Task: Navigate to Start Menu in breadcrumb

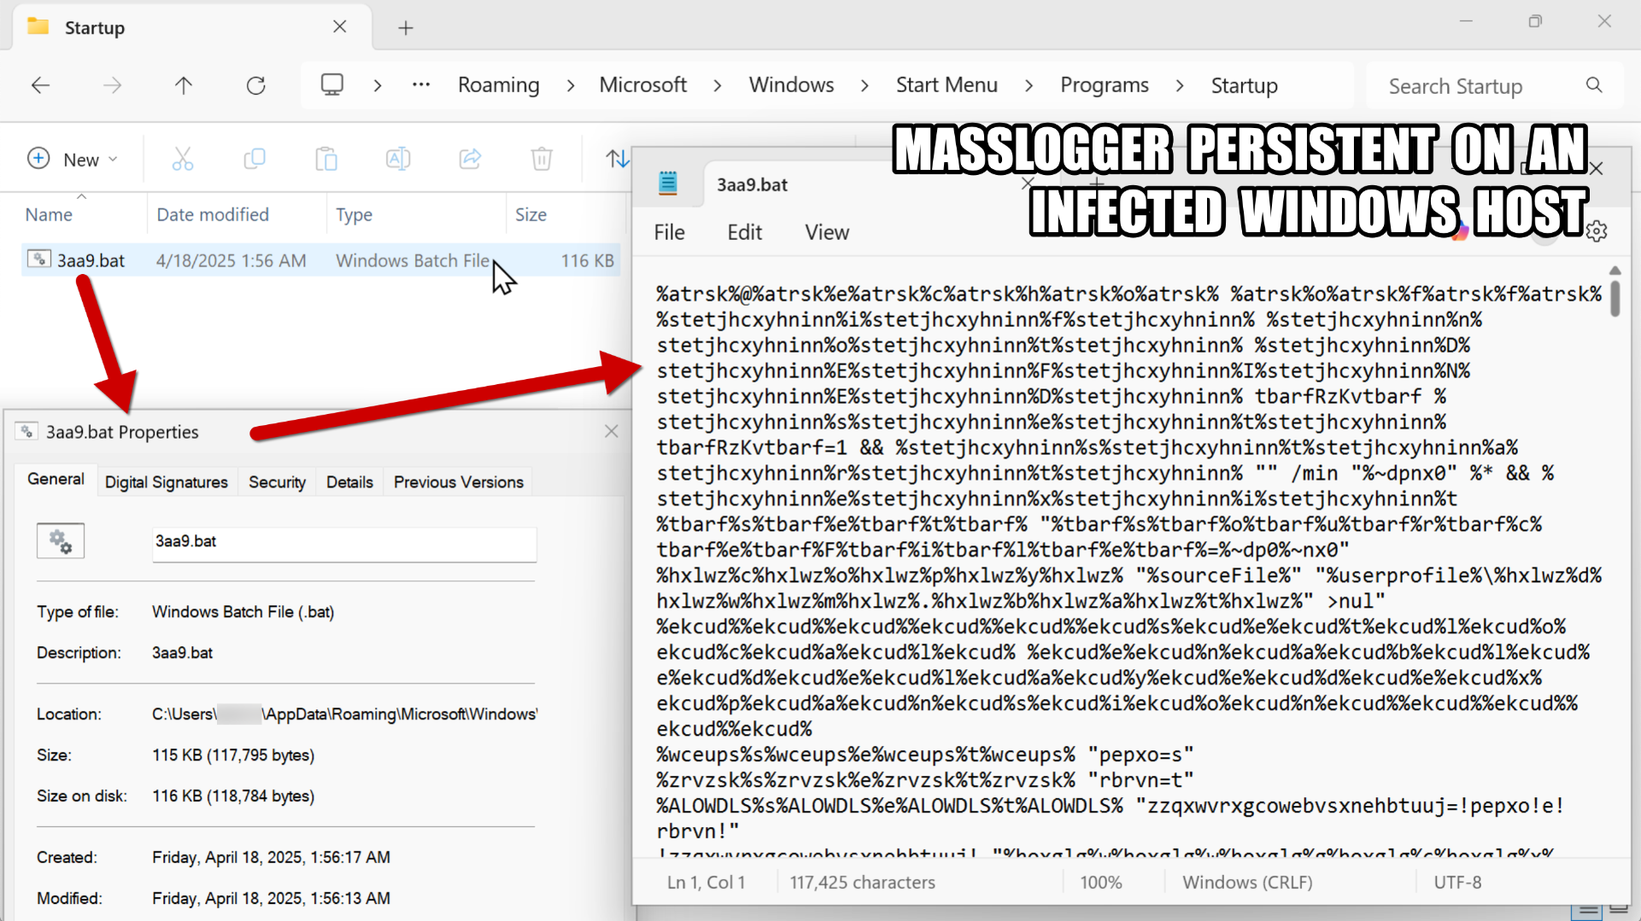Action: point(946,85)
